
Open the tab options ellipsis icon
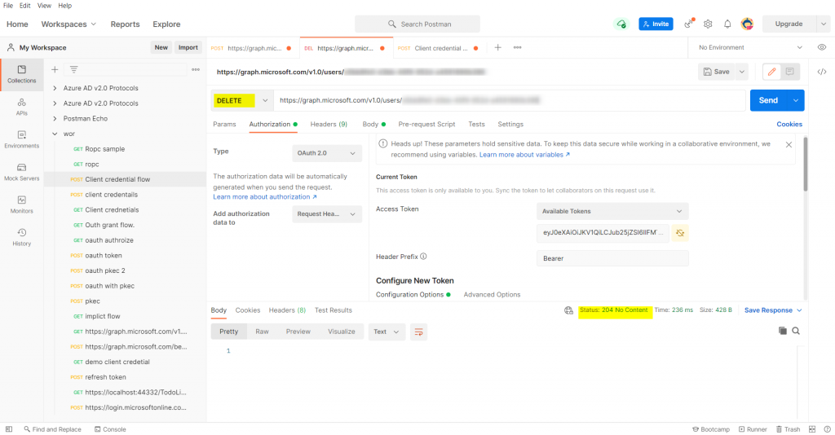[517, 47]
